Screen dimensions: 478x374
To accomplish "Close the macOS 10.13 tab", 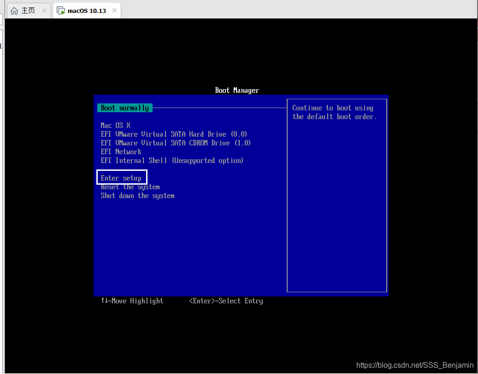I will [x=115, y=10].
